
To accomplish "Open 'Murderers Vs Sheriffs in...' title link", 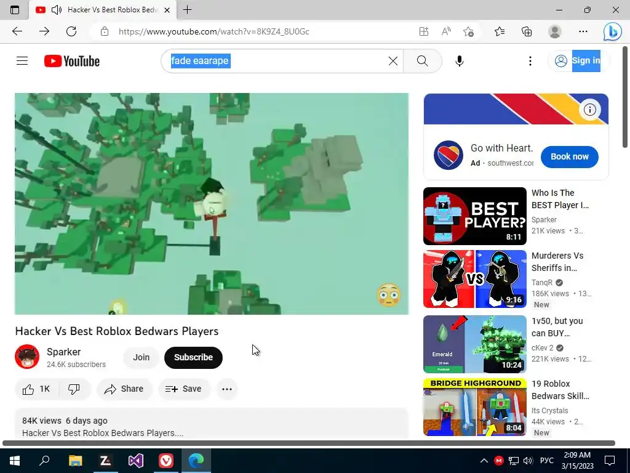I will [557, 261].
